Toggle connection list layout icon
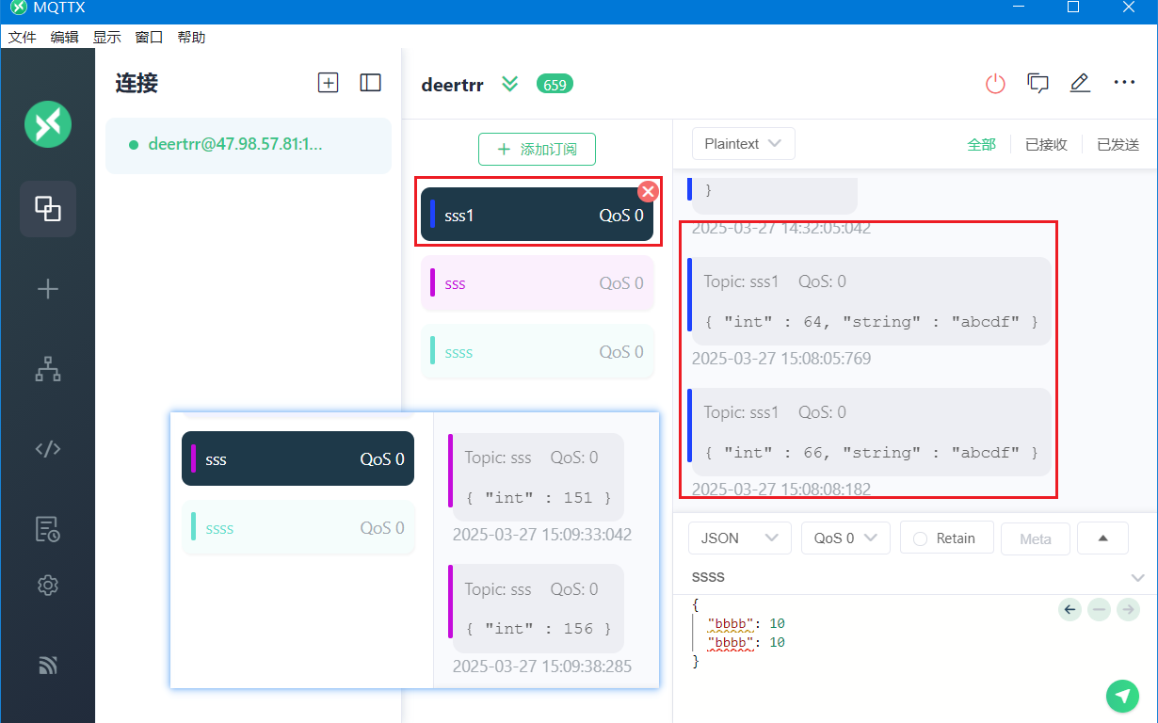This screenshot has height=723, width=1158. click(371, 83)
